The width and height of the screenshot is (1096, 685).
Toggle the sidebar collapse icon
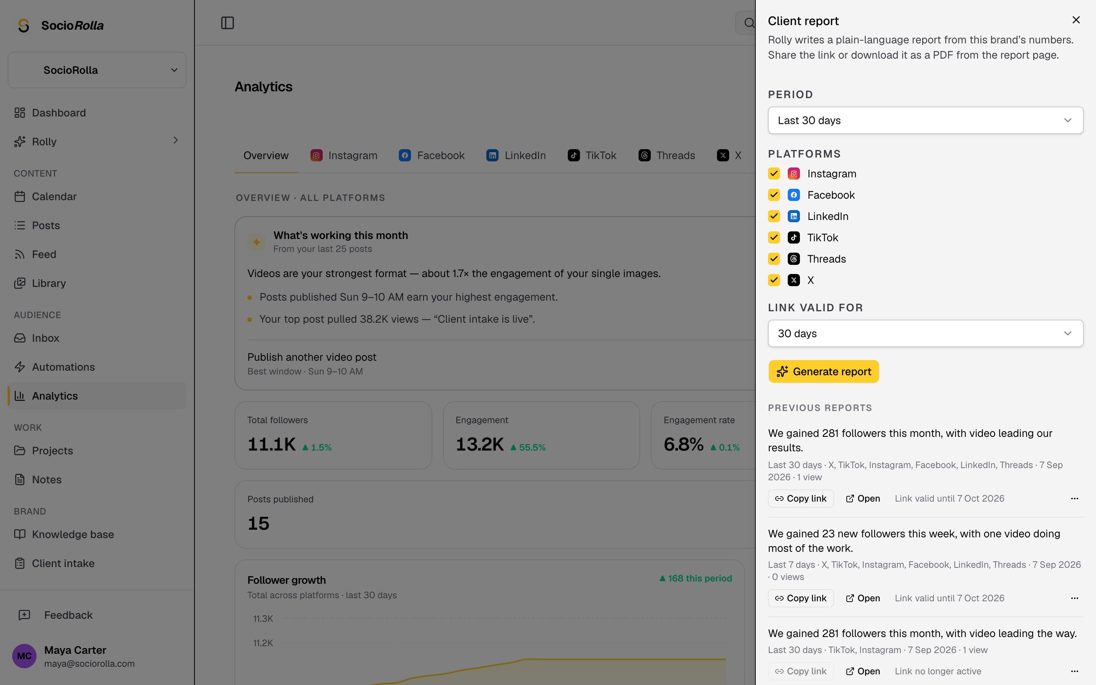[x=227, y=23]
